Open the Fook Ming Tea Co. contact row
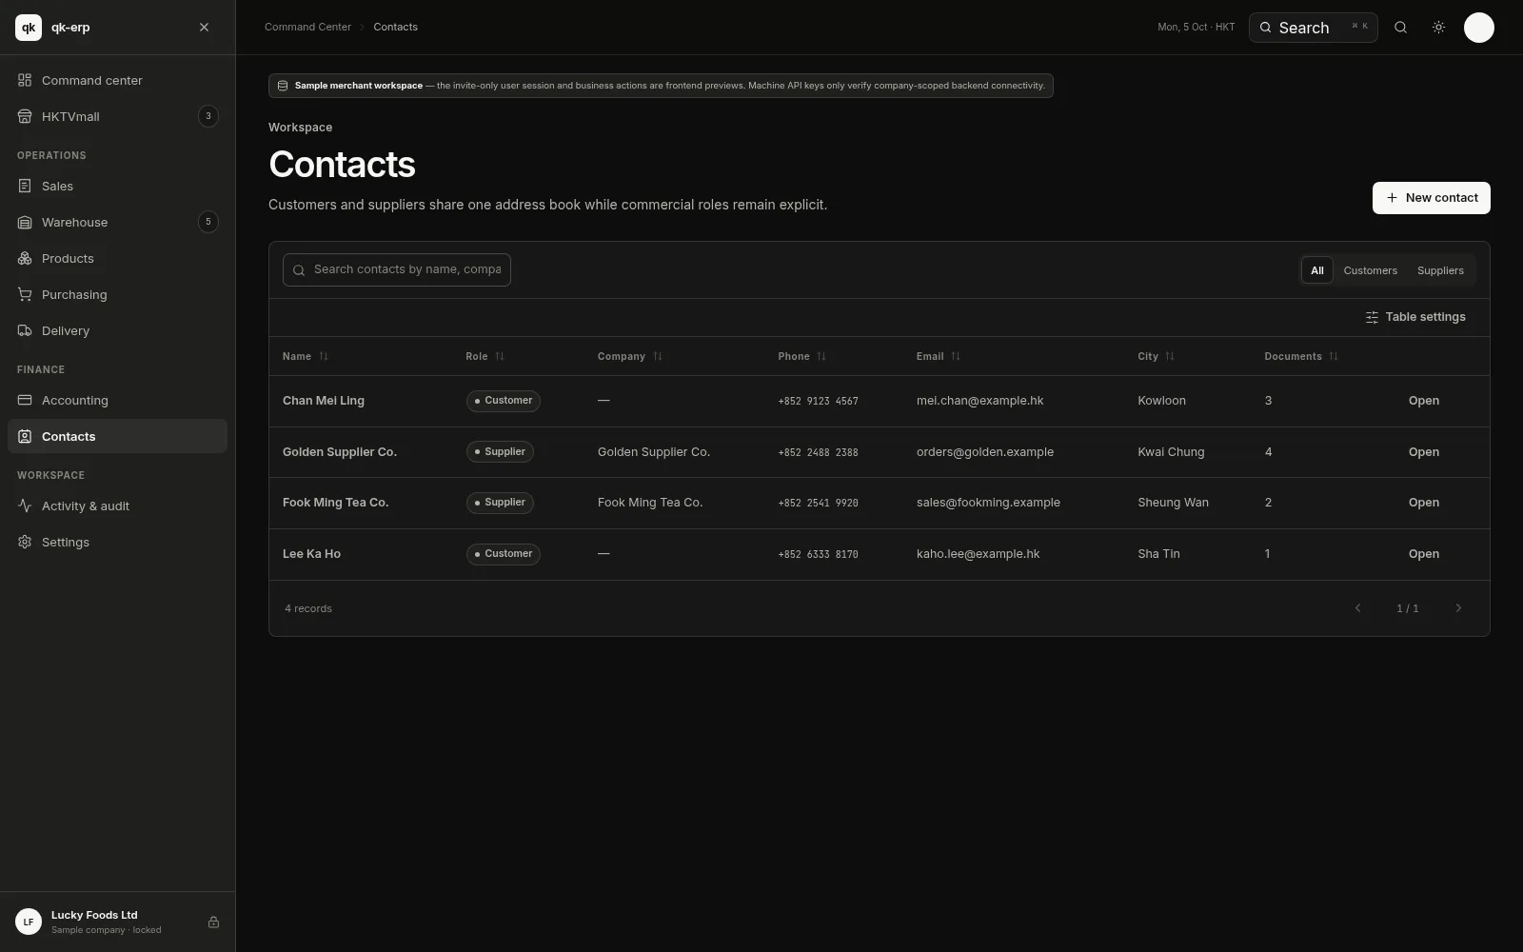This screenshot has width=1523, height=952. [x=1423, y=503]
